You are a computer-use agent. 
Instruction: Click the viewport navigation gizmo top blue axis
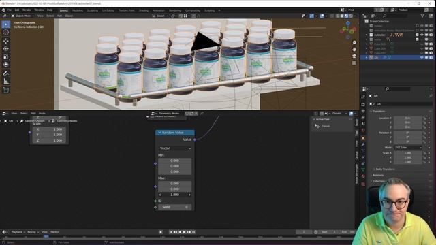click(x=348, y=23)
